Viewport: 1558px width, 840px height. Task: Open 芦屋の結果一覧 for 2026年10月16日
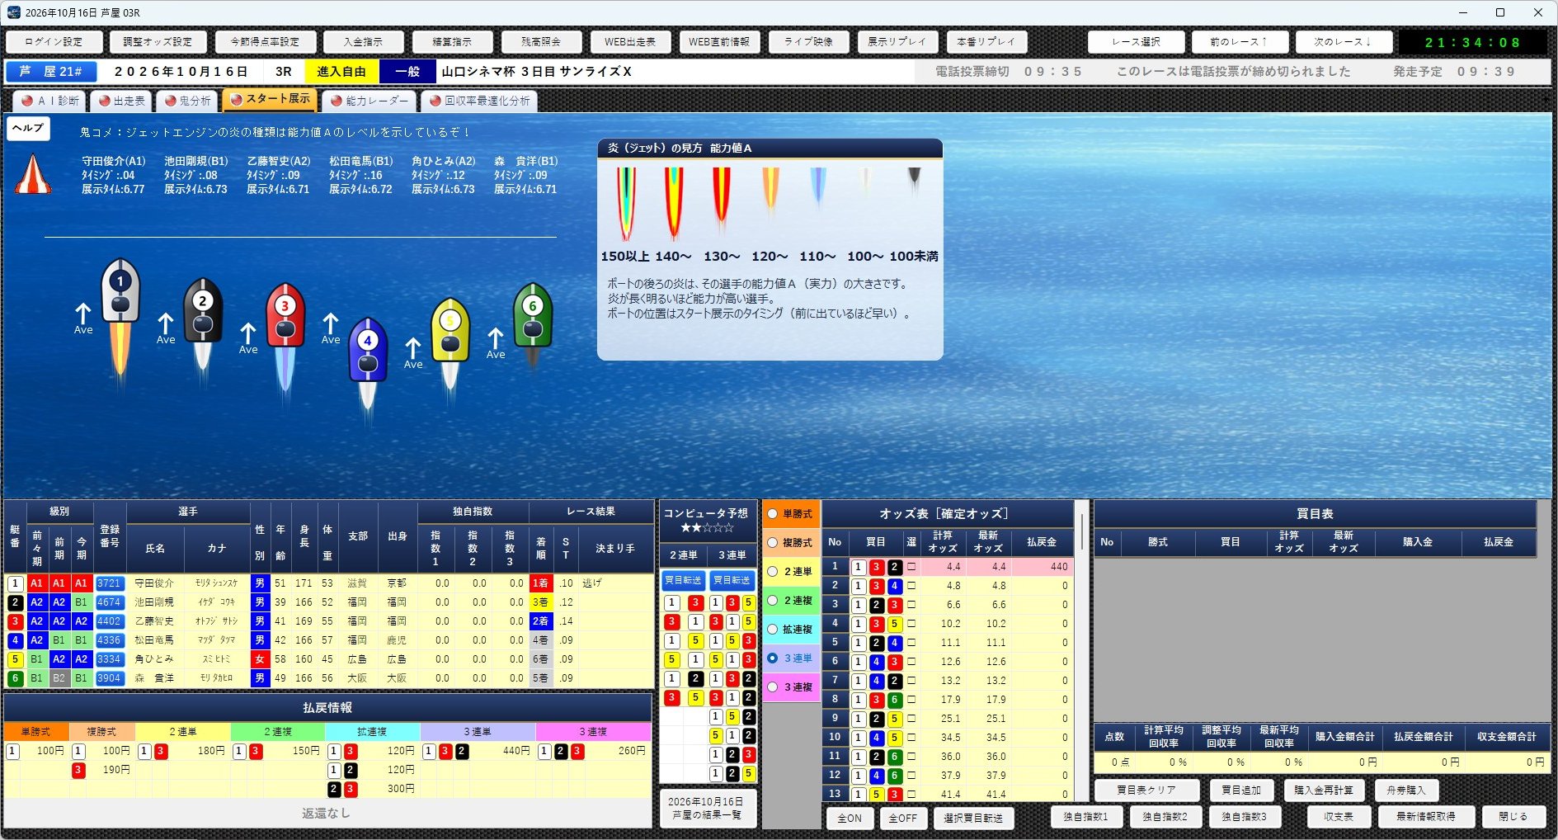pos(707,808)
